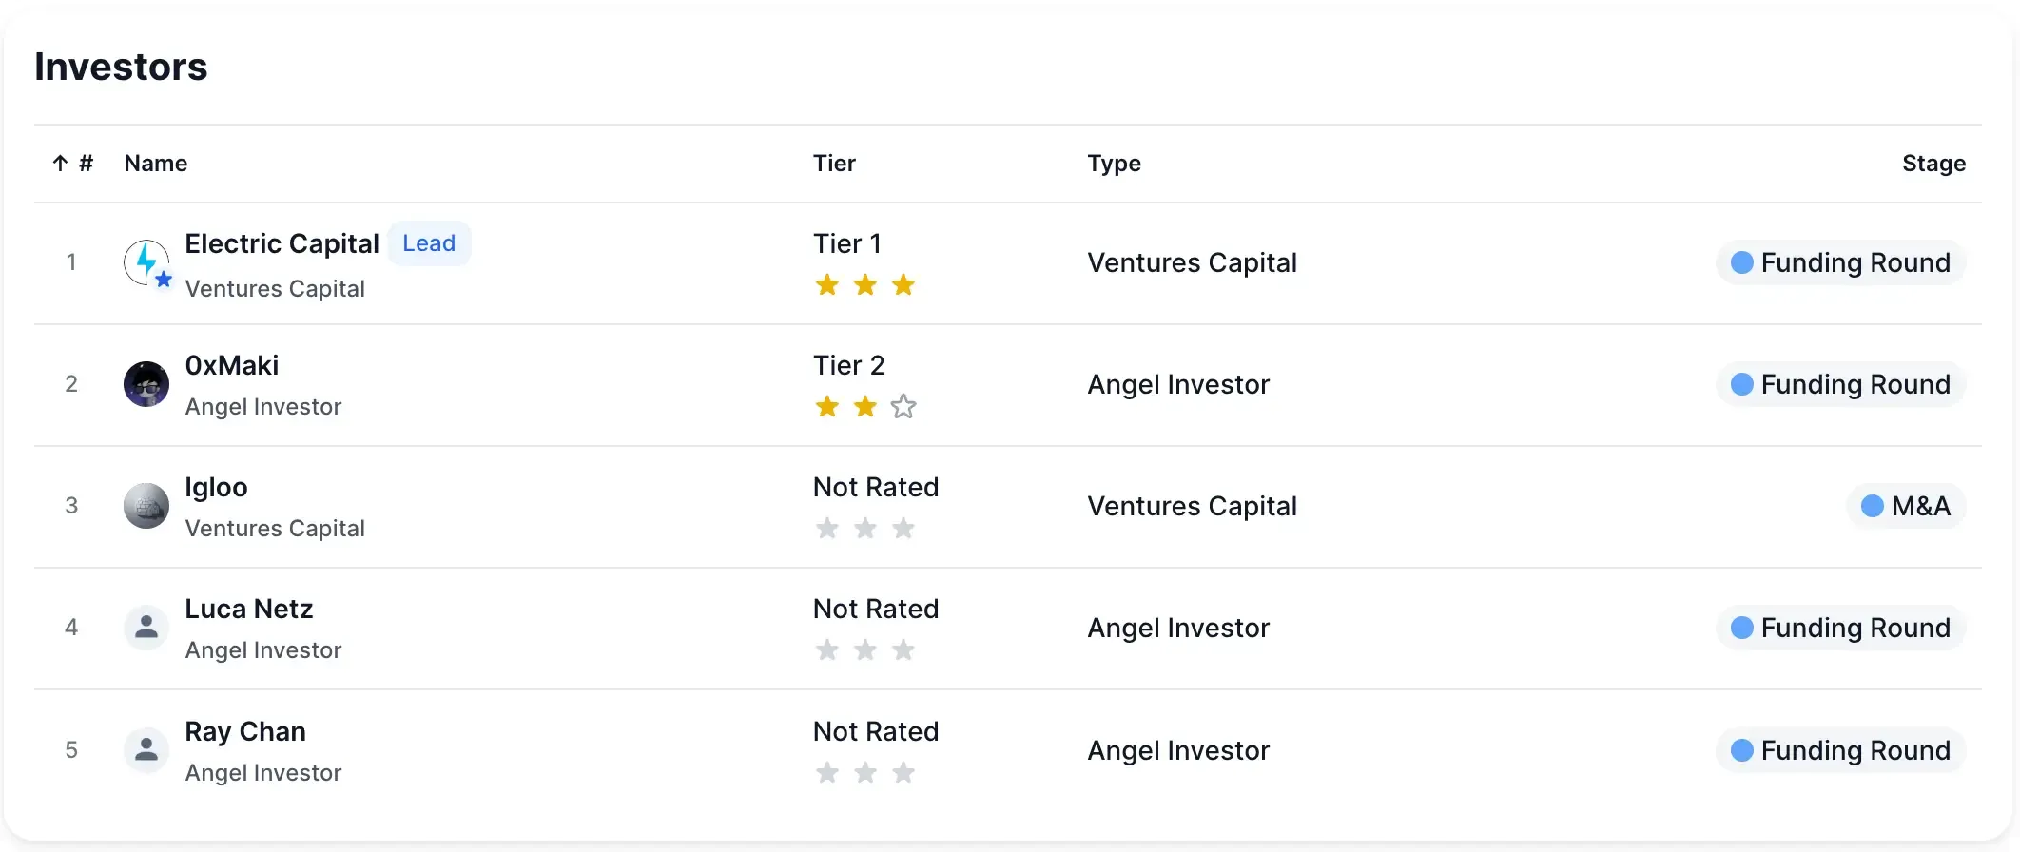
Task: Open the investor named 0xMaki
Action: (x=231, y=364)
